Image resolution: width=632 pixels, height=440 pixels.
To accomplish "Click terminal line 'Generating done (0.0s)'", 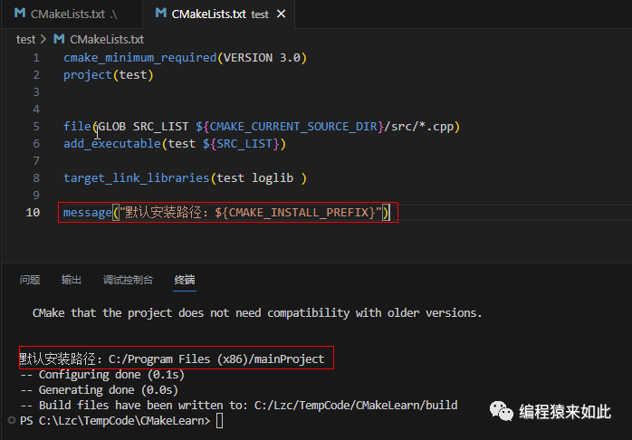I will pyautogui.click(x=108, y=390).
